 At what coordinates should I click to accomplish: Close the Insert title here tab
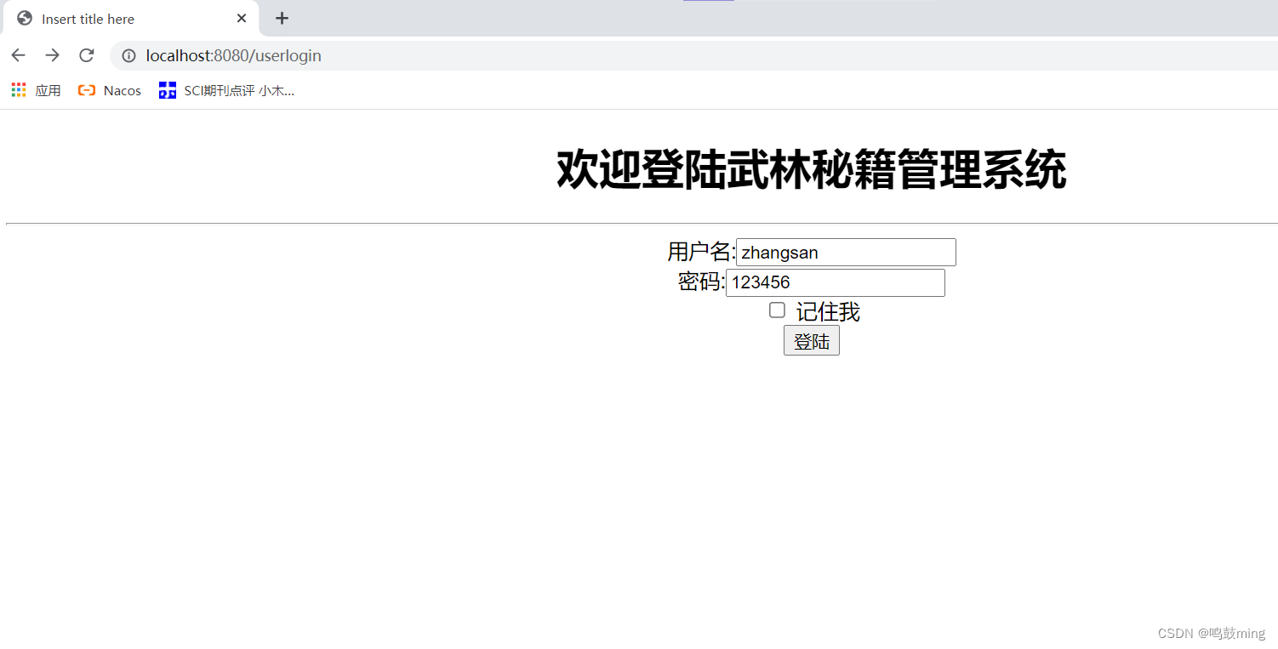point(241,18)
